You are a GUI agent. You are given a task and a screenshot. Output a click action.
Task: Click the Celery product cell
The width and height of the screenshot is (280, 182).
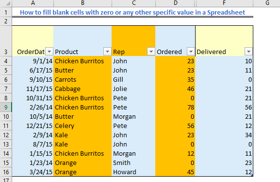[82, 126]
